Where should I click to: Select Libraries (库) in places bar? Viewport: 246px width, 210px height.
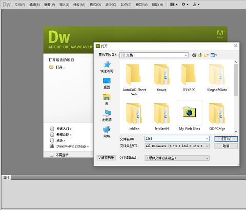coord(107,99)
